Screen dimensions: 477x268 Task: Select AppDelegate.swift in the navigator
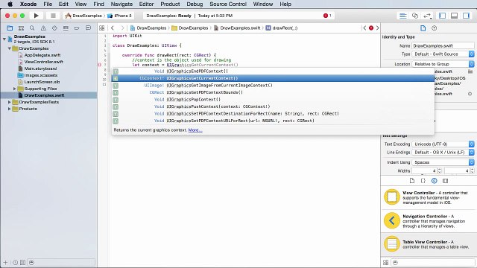42,55
